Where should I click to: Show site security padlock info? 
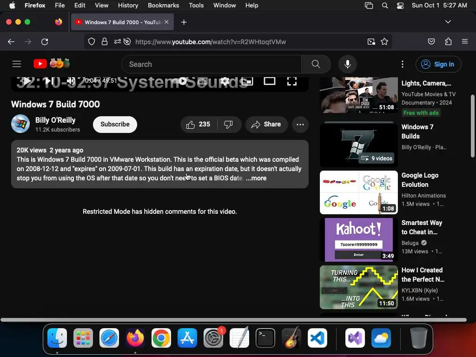(105, 41)
